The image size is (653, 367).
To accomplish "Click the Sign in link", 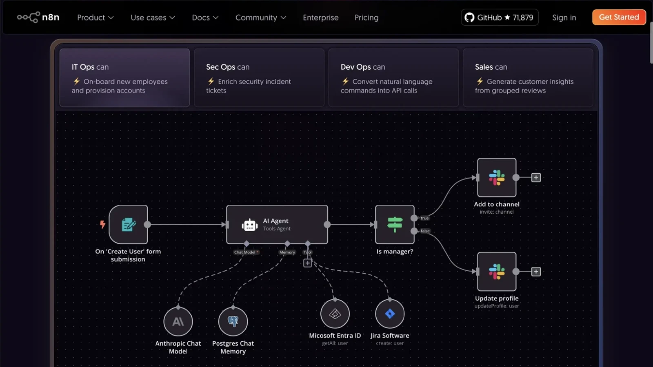I will [564, 18].
